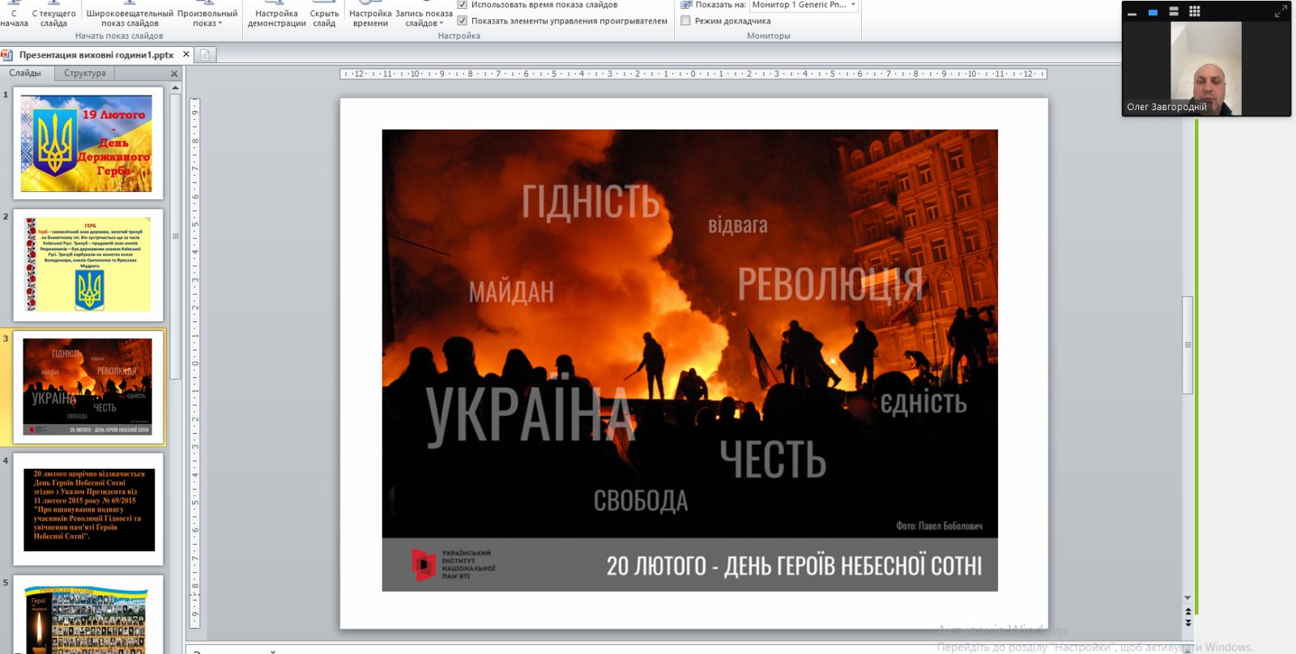This screenshot has width=1296, height=654.
Task: Select Zoom speaker view icon (blue rectangle)
Action: (1153, 12)
